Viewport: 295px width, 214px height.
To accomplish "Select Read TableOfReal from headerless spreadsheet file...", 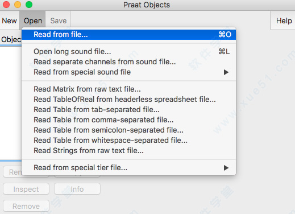I will (x=129, y=99).
